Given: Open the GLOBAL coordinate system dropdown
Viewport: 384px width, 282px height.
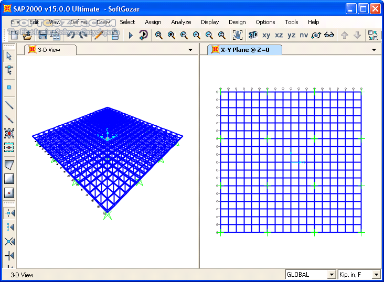Looking at the screenshot, I should [331, 274].
